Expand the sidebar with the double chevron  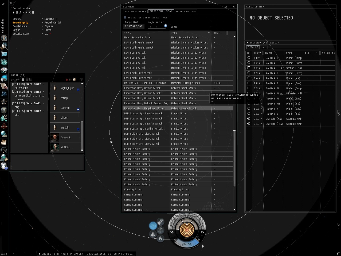(3, 3)
